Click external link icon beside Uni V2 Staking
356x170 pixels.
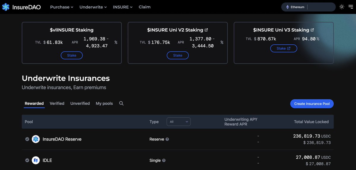coord(206,30)
